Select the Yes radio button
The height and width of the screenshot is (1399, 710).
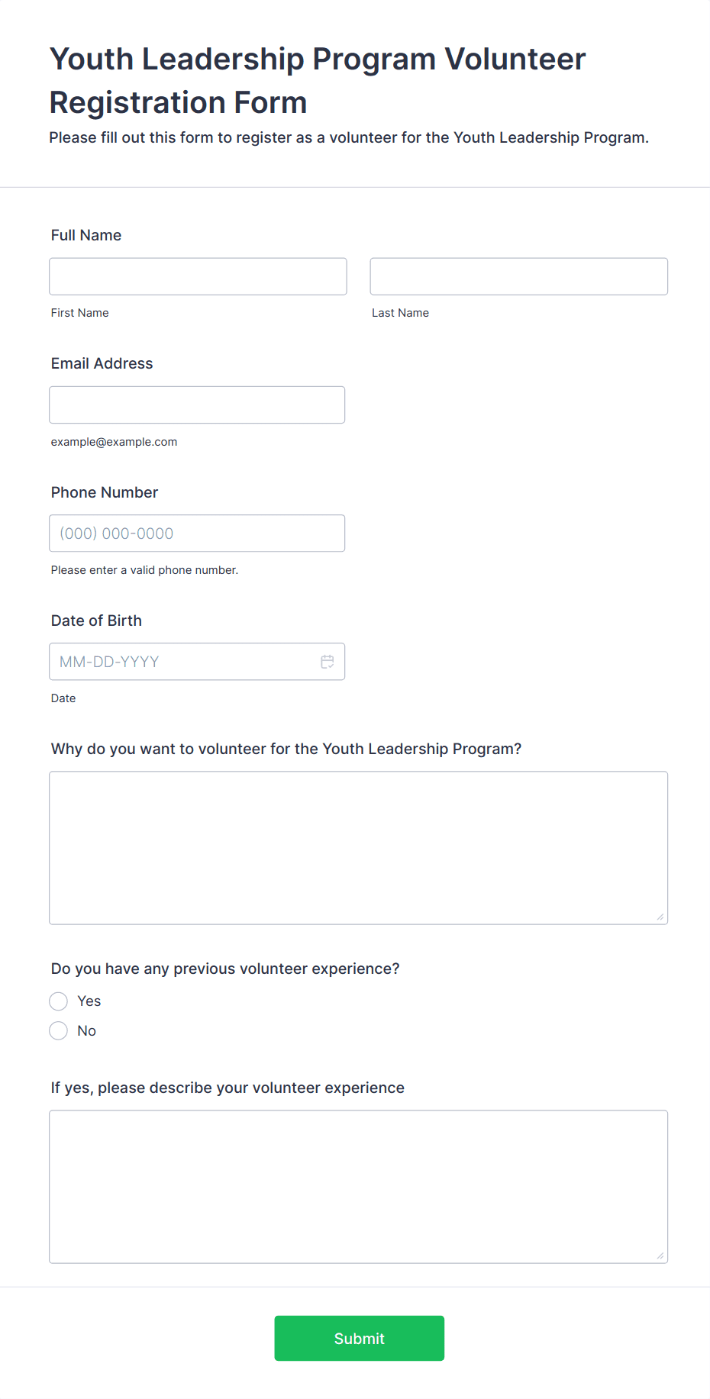pos(59,1001)
